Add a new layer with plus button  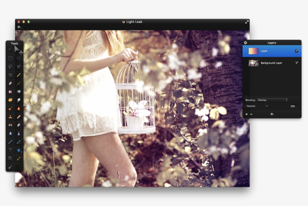(246, 114)
